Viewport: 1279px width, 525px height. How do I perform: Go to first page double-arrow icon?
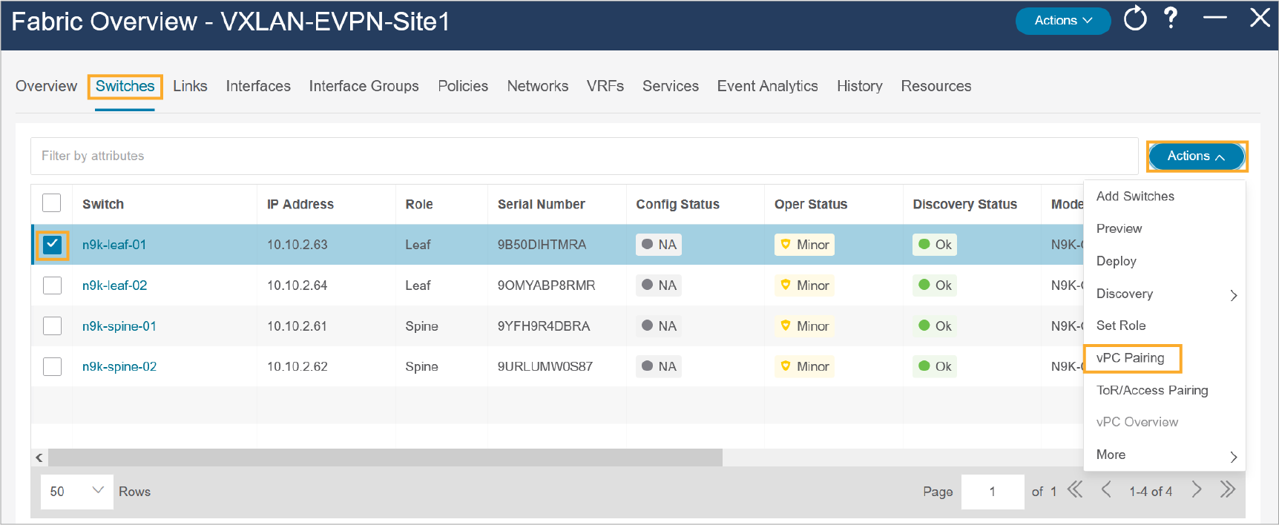1075,490
